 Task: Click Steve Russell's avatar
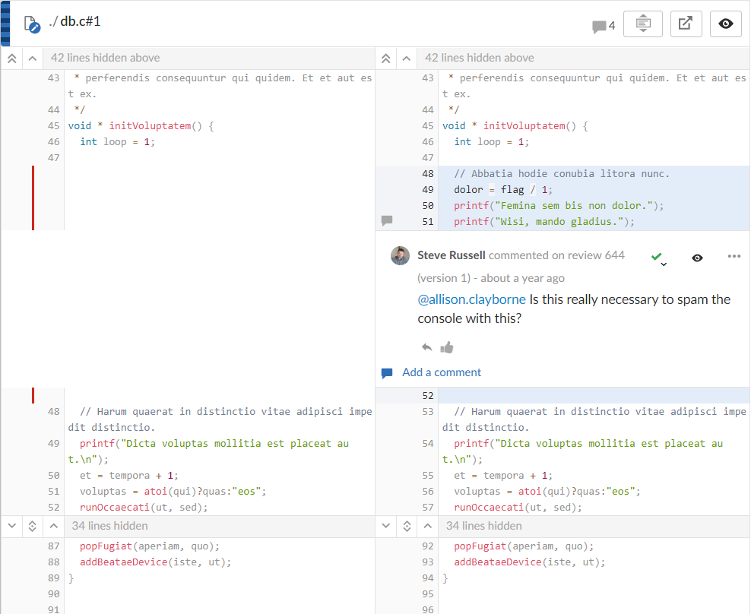[400, 255]
